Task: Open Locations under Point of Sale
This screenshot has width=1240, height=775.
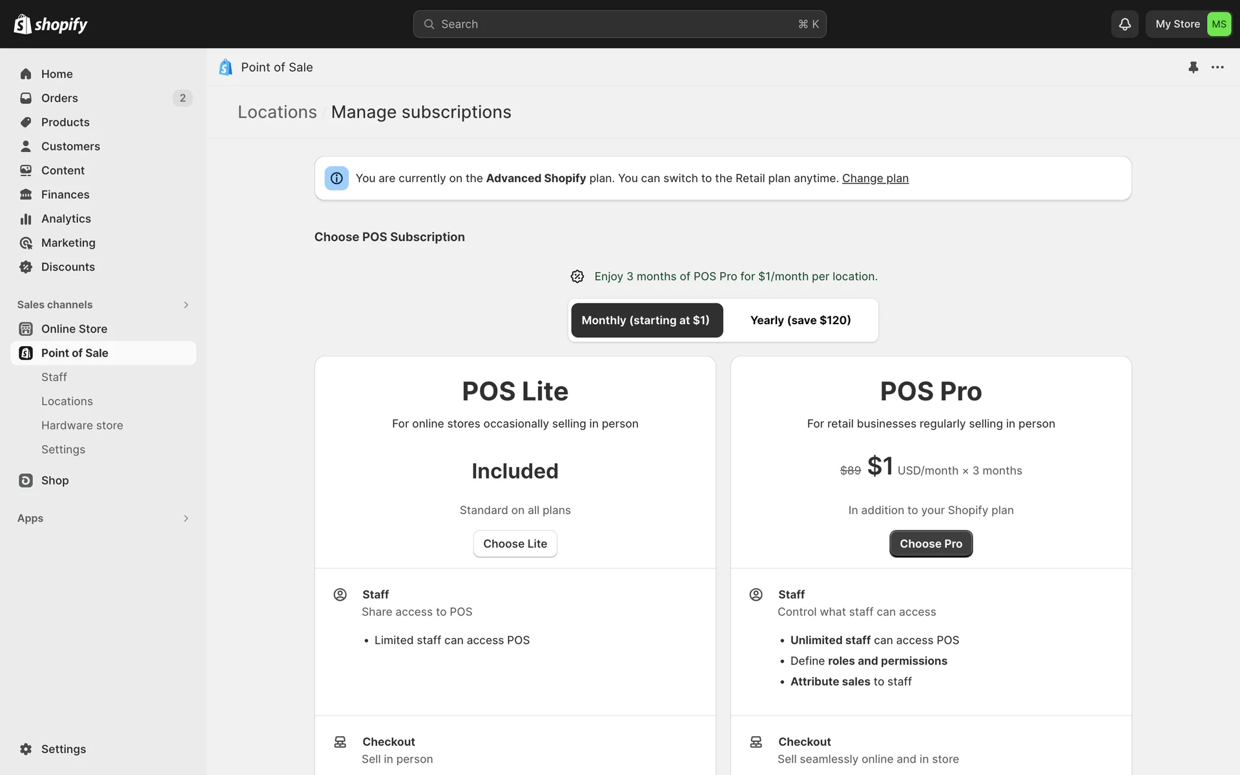Action: [67, 401]
